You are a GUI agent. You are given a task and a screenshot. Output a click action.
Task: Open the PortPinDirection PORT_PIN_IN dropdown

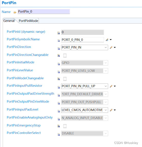pyautogui.click(x=84, y=47)
